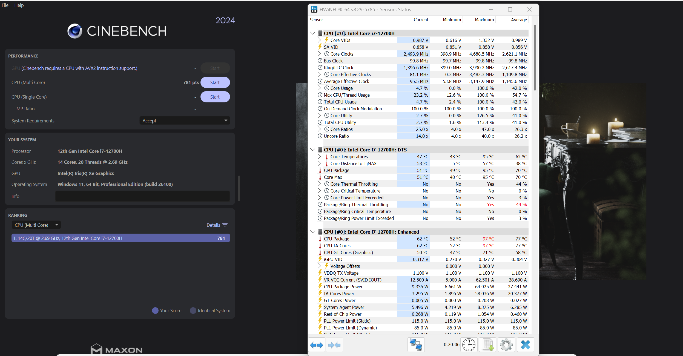Screen dimensions: 683x356
Task: Click the lightning icon beside SA VID
Action: pos(320,47)
